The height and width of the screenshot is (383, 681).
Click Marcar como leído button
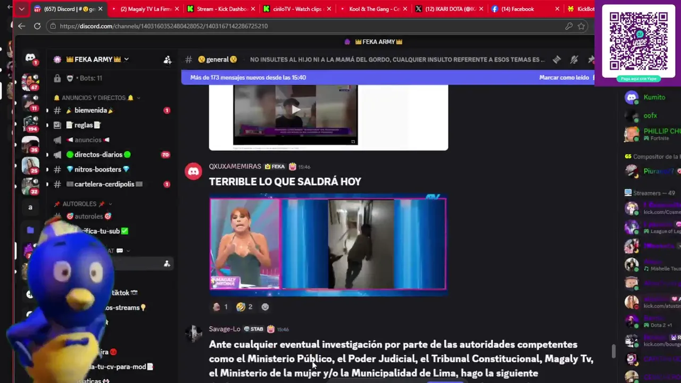tap(564, 78)
